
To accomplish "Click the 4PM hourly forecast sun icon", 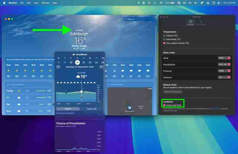I will pos(25,70).
